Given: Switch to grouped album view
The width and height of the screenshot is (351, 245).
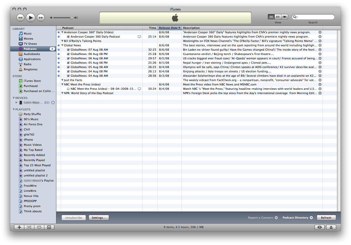Looking at the screenshot, I should click(x=278, y=17).
